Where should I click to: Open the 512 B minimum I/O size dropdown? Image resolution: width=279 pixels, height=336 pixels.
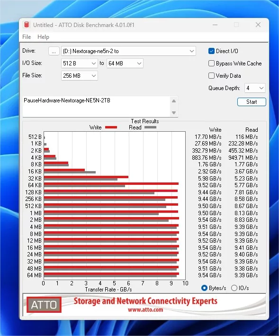pyautogui.click(x=80, y=64)
